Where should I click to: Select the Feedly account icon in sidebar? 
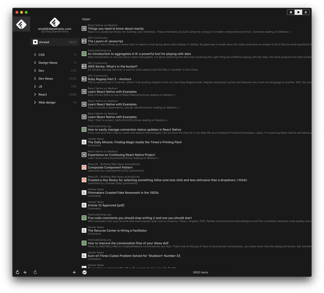pyautogui.click(x=21, y=24)
